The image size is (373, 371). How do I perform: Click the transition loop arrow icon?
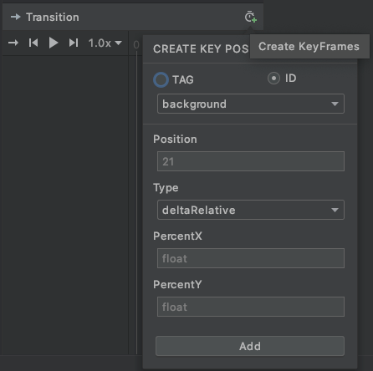point(13,43)
